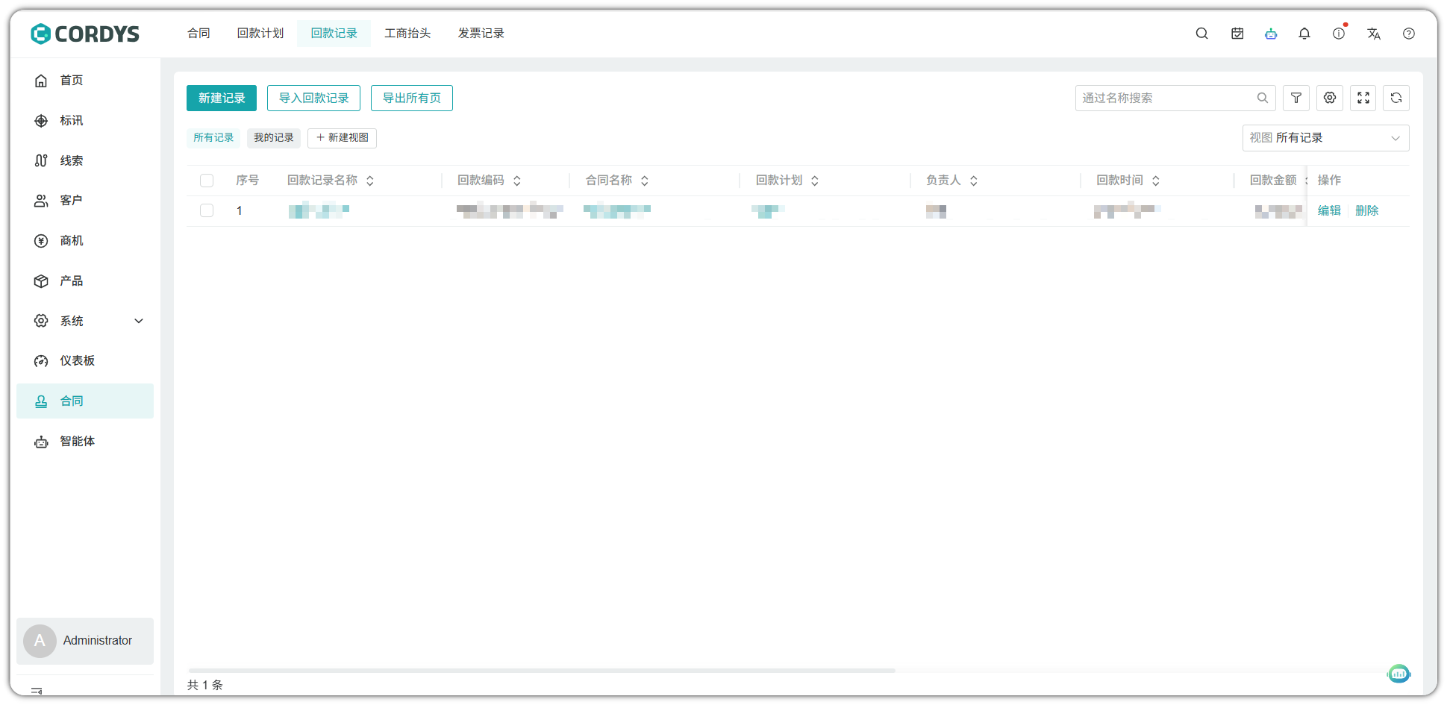Open the 发票记录 tab

tap(481, 34)
